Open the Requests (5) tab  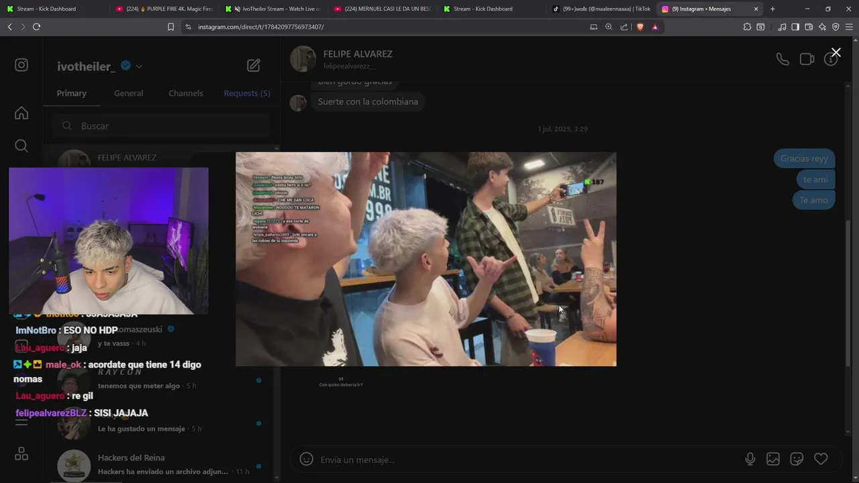[x=247, y=93]
